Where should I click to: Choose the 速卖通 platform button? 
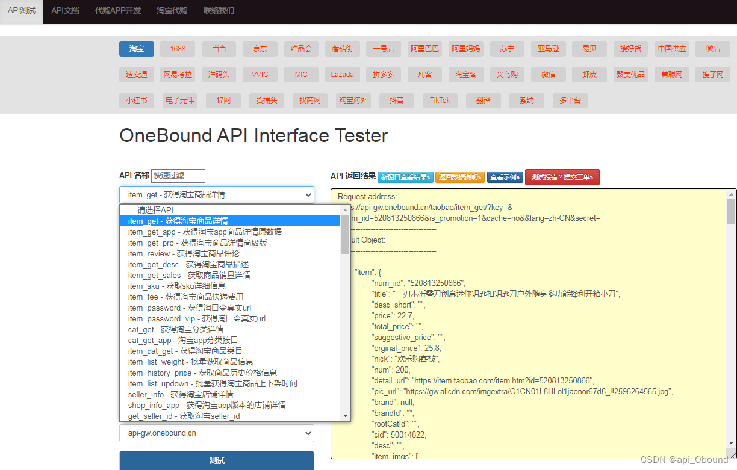coord(137,75)
